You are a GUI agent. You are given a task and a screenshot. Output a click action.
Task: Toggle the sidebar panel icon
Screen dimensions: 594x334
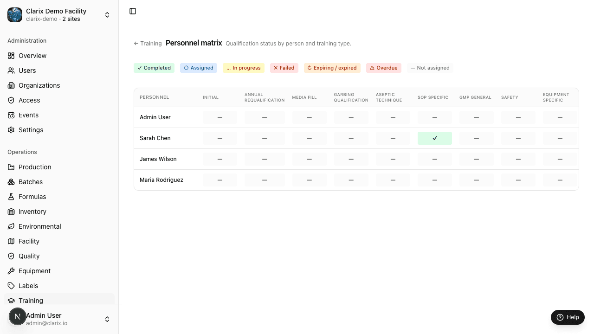[x=133, y=11]
